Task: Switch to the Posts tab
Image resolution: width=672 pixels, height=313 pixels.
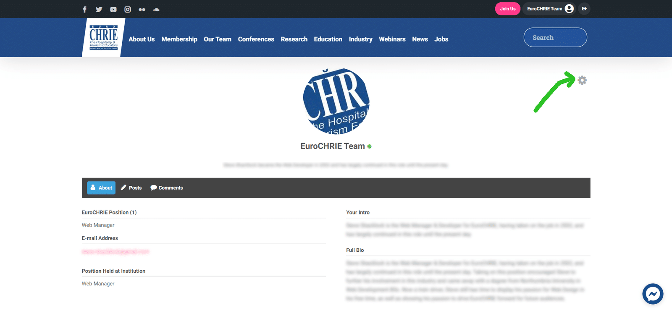Action: point(131,188)
